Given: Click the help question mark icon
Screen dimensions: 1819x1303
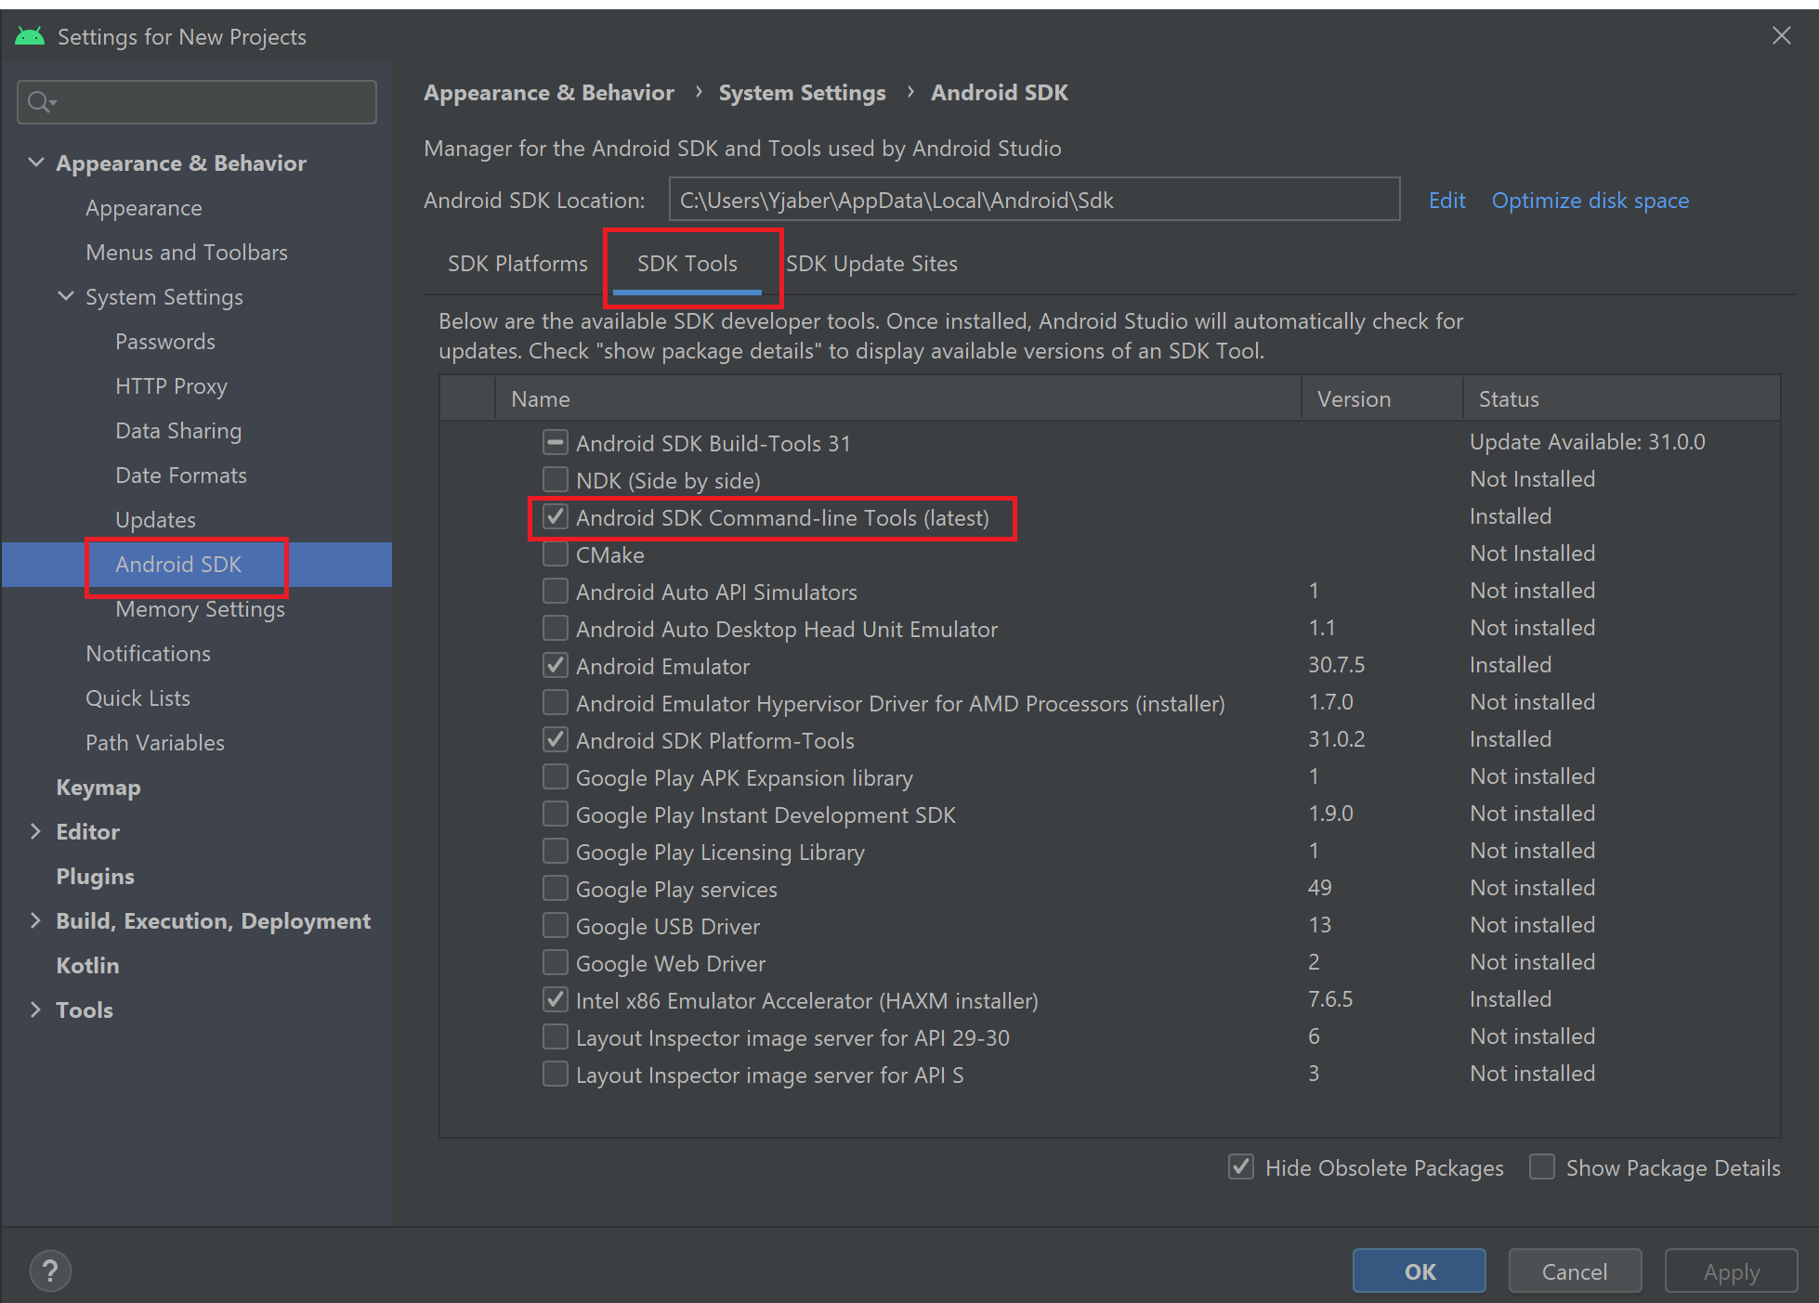Looking at the screenshot, I should point(50,1270).
